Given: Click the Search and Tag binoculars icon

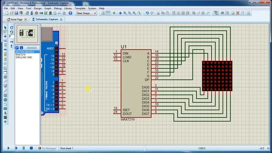Looking at the screenshot, I should 222,13.
